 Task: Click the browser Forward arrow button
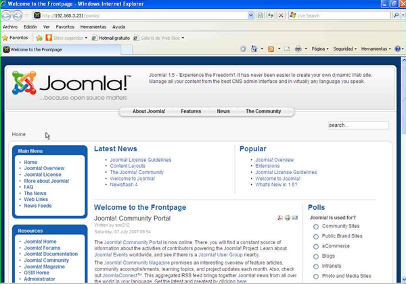click(x=18, y=16)
